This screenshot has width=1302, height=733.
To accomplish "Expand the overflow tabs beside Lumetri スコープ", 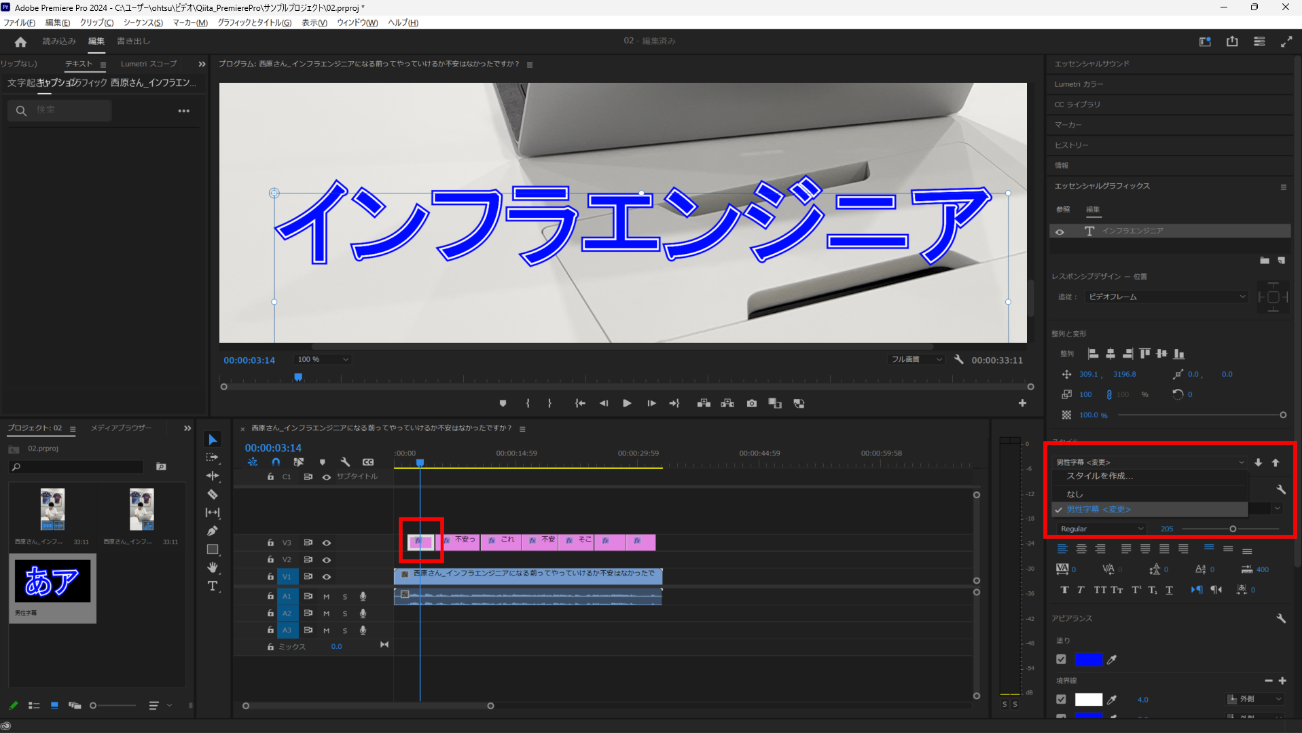I will point(202,64).
